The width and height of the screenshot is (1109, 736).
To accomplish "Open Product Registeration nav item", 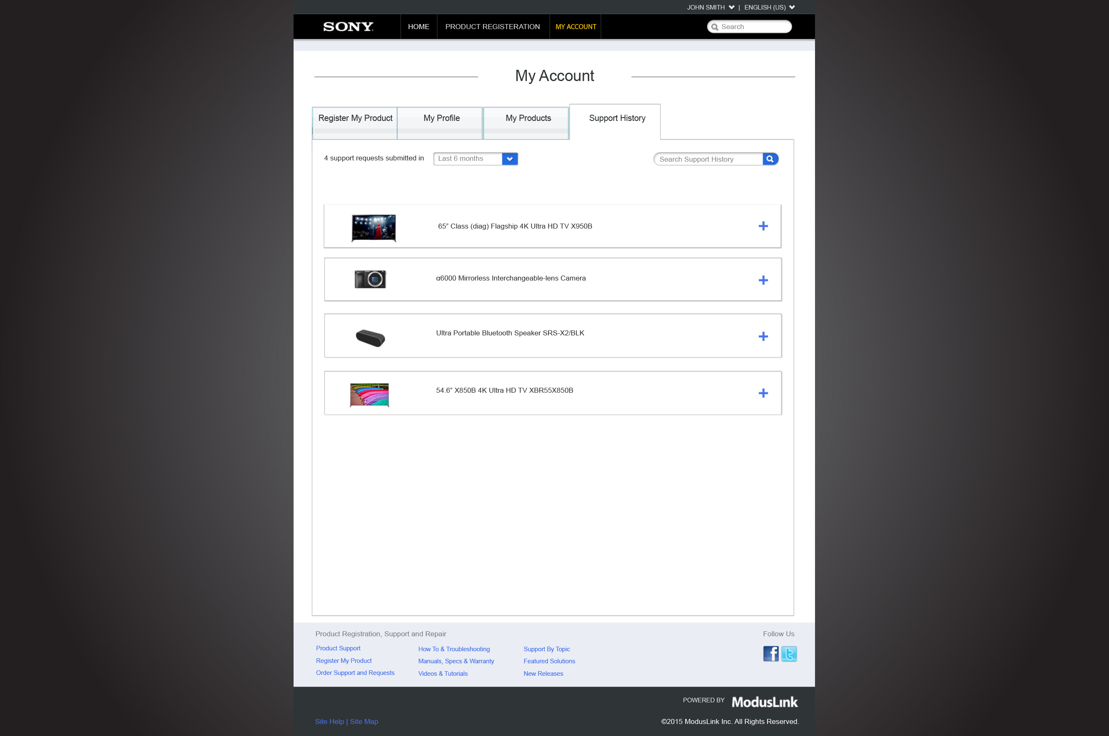I will pos(492,27).
